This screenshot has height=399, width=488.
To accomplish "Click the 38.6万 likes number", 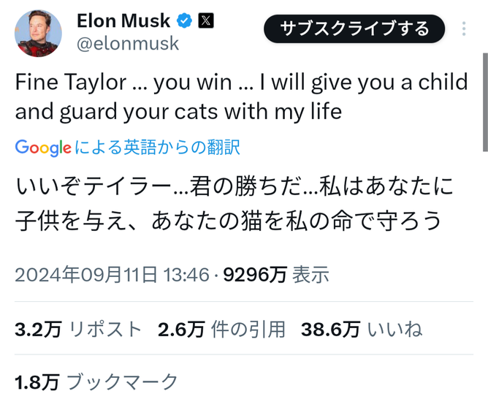I will pyautogui.click(x=330, y=329).
